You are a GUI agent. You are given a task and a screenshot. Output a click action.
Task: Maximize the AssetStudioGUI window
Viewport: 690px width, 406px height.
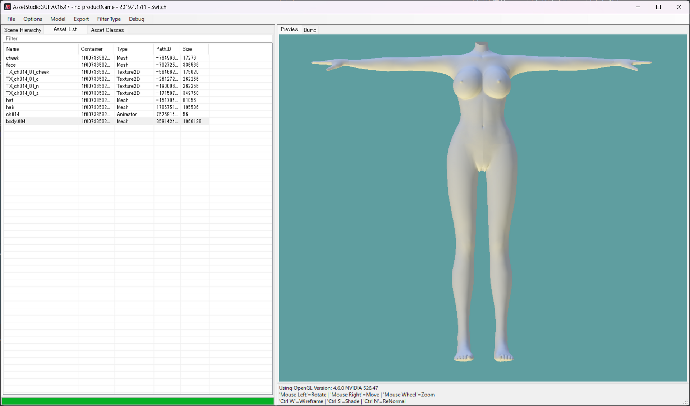click(658, 7)
